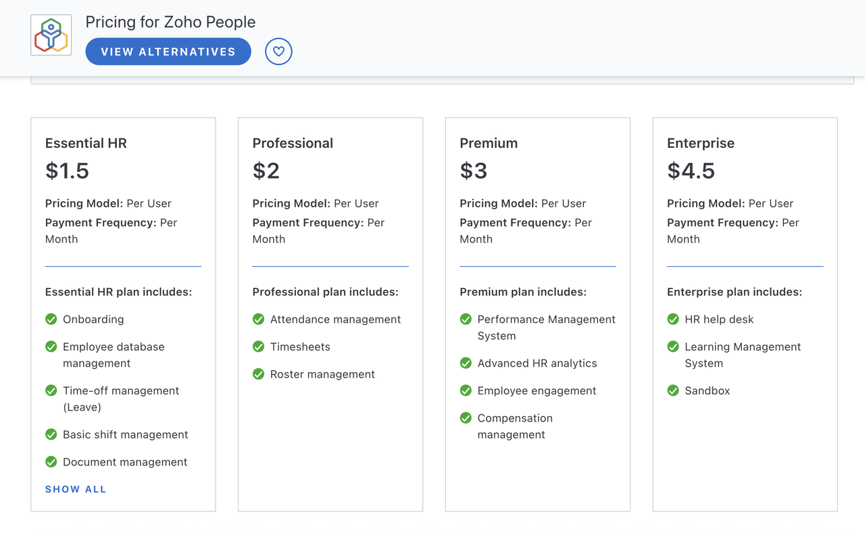Click the checkmark next to Advanced HR analytics
Image resolution: width=865 pixels, height=533 pixels.
click(x=466, y=363)
